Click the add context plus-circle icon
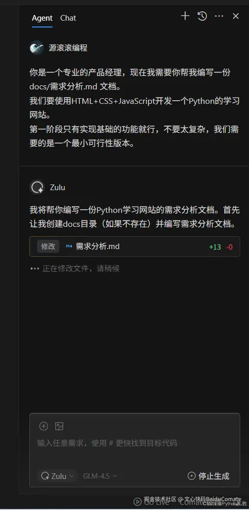This screenshot has height=510, width=249. click(43, 426)
